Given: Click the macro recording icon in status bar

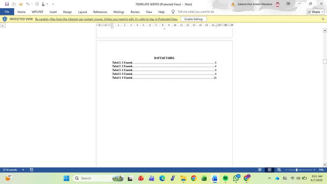Looking at the screenshot, I should 31,170.
